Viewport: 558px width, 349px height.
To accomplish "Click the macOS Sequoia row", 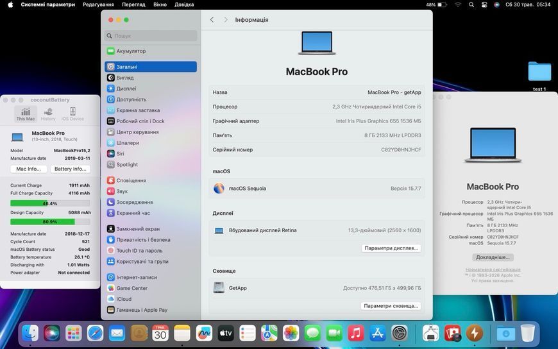I will point(317,189).
